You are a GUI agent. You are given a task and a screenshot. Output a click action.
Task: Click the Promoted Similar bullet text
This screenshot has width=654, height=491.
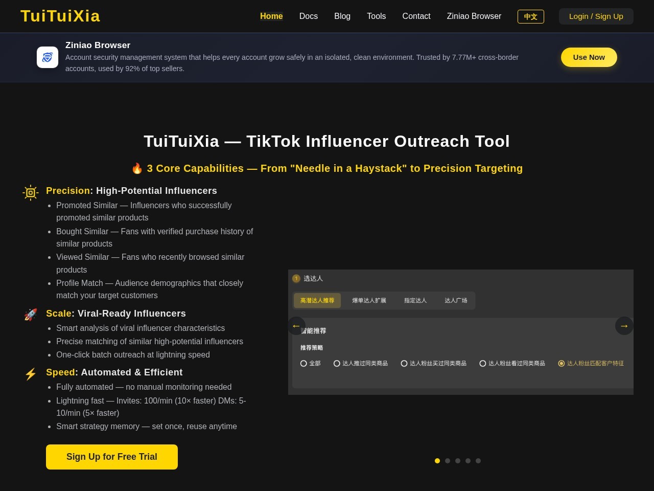click(144, 211)
